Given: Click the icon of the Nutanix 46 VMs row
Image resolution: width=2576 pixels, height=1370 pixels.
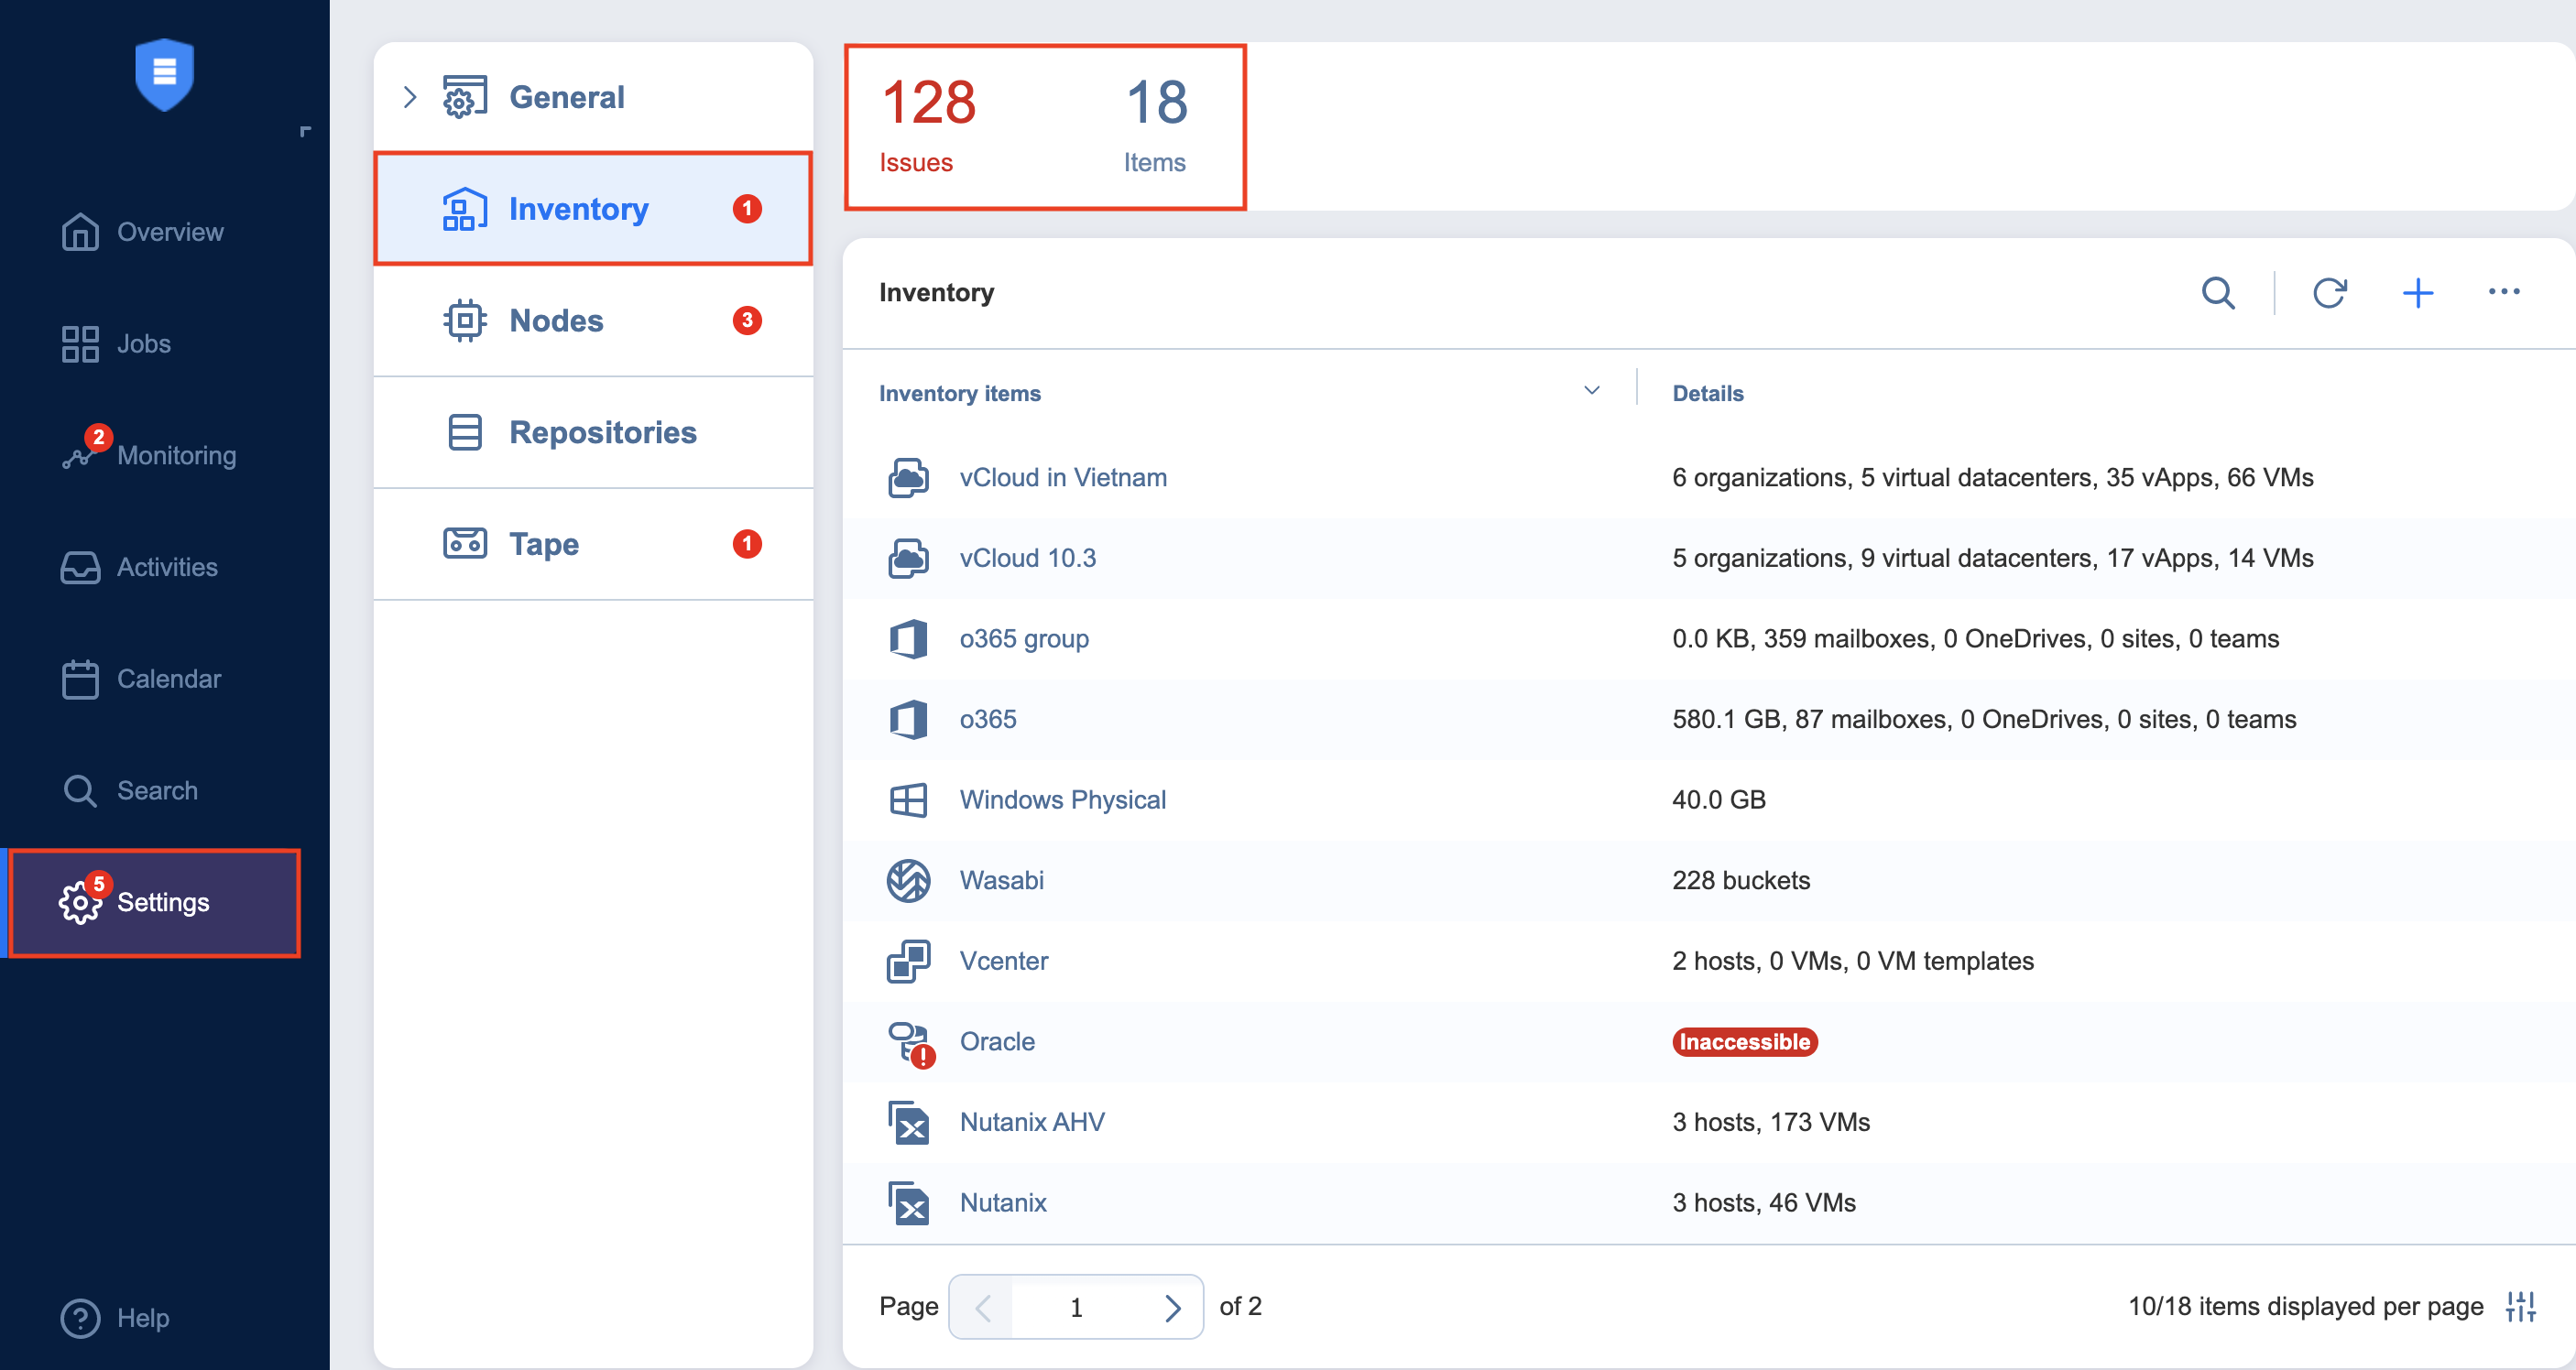Looking at the screenshot, I should 908,1203.
